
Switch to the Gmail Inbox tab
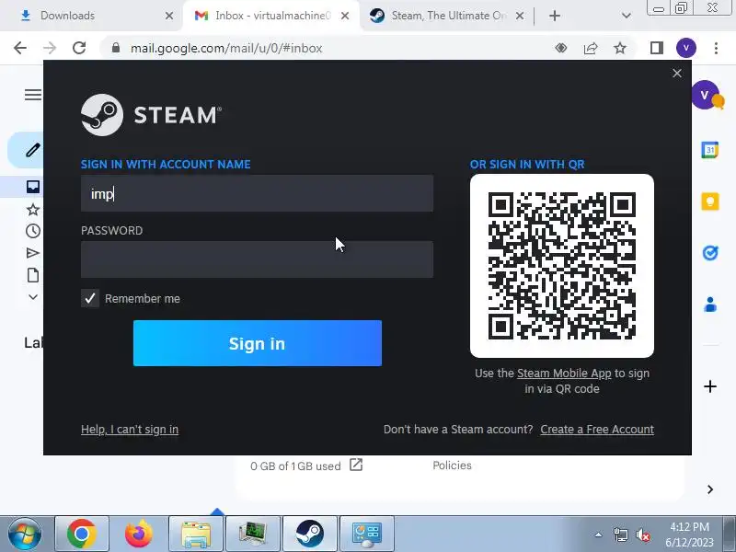coord(271,16)
